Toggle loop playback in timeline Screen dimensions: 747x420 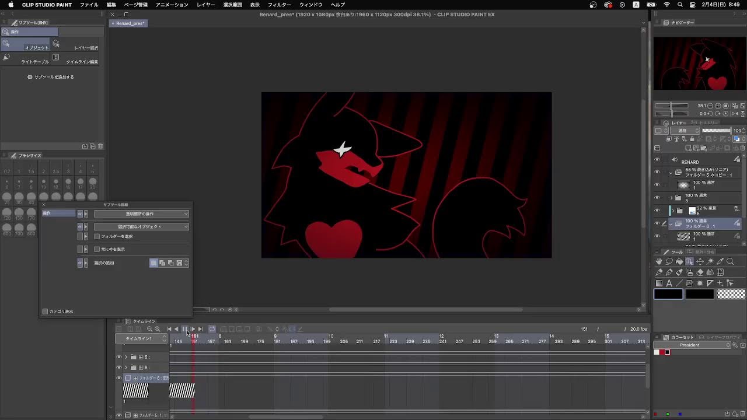pyautogui.click(x=212, y=329)
